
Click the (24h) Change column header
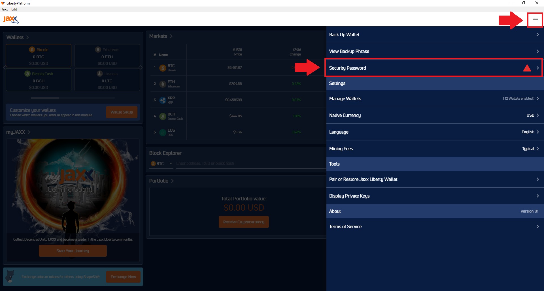(295, 52)
